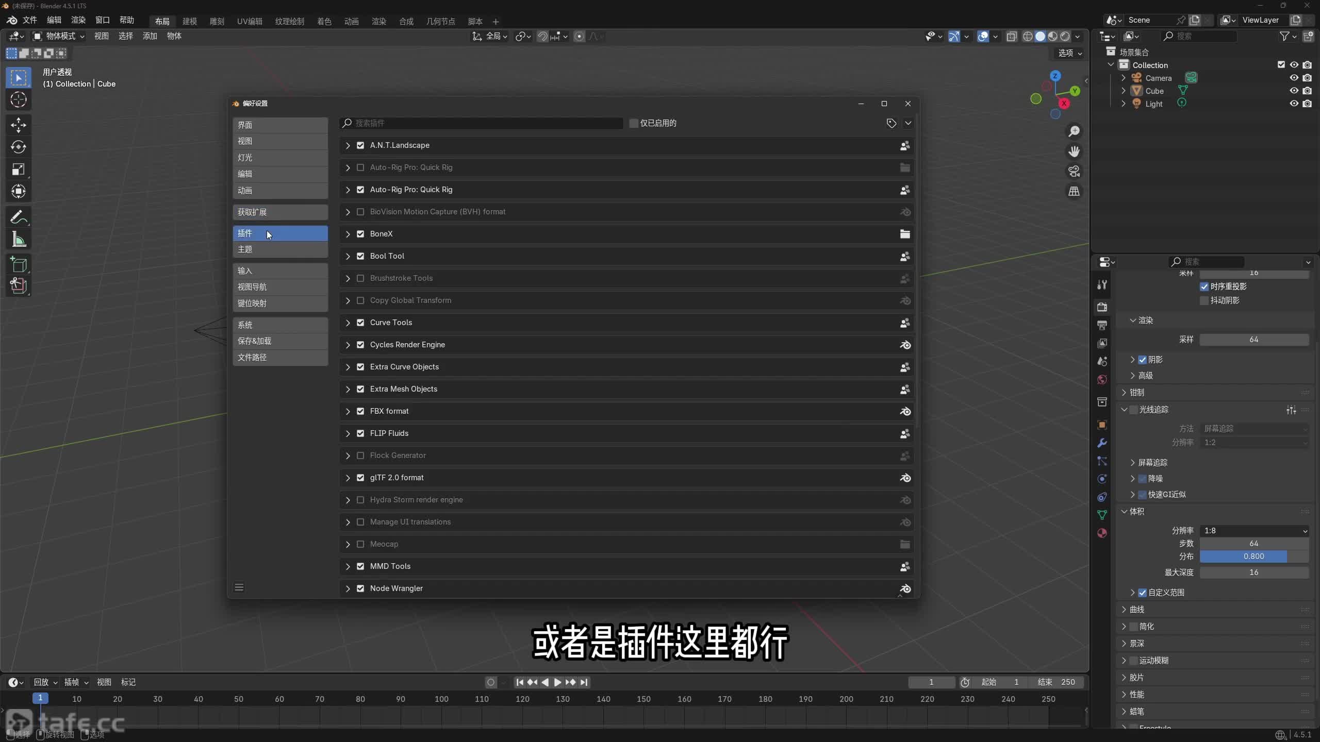This screenshot has height=742, width=1320.
Task: Switch to the 建模 workspace tab
Action: pos(190,21)
